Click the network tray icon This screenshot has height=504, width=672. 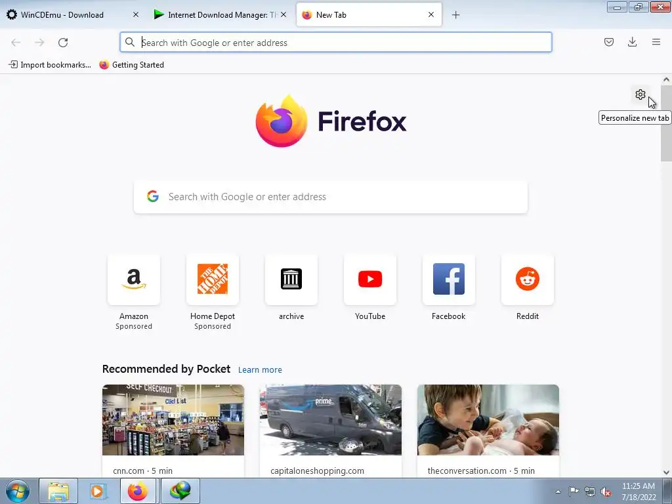tap(590, 492)
